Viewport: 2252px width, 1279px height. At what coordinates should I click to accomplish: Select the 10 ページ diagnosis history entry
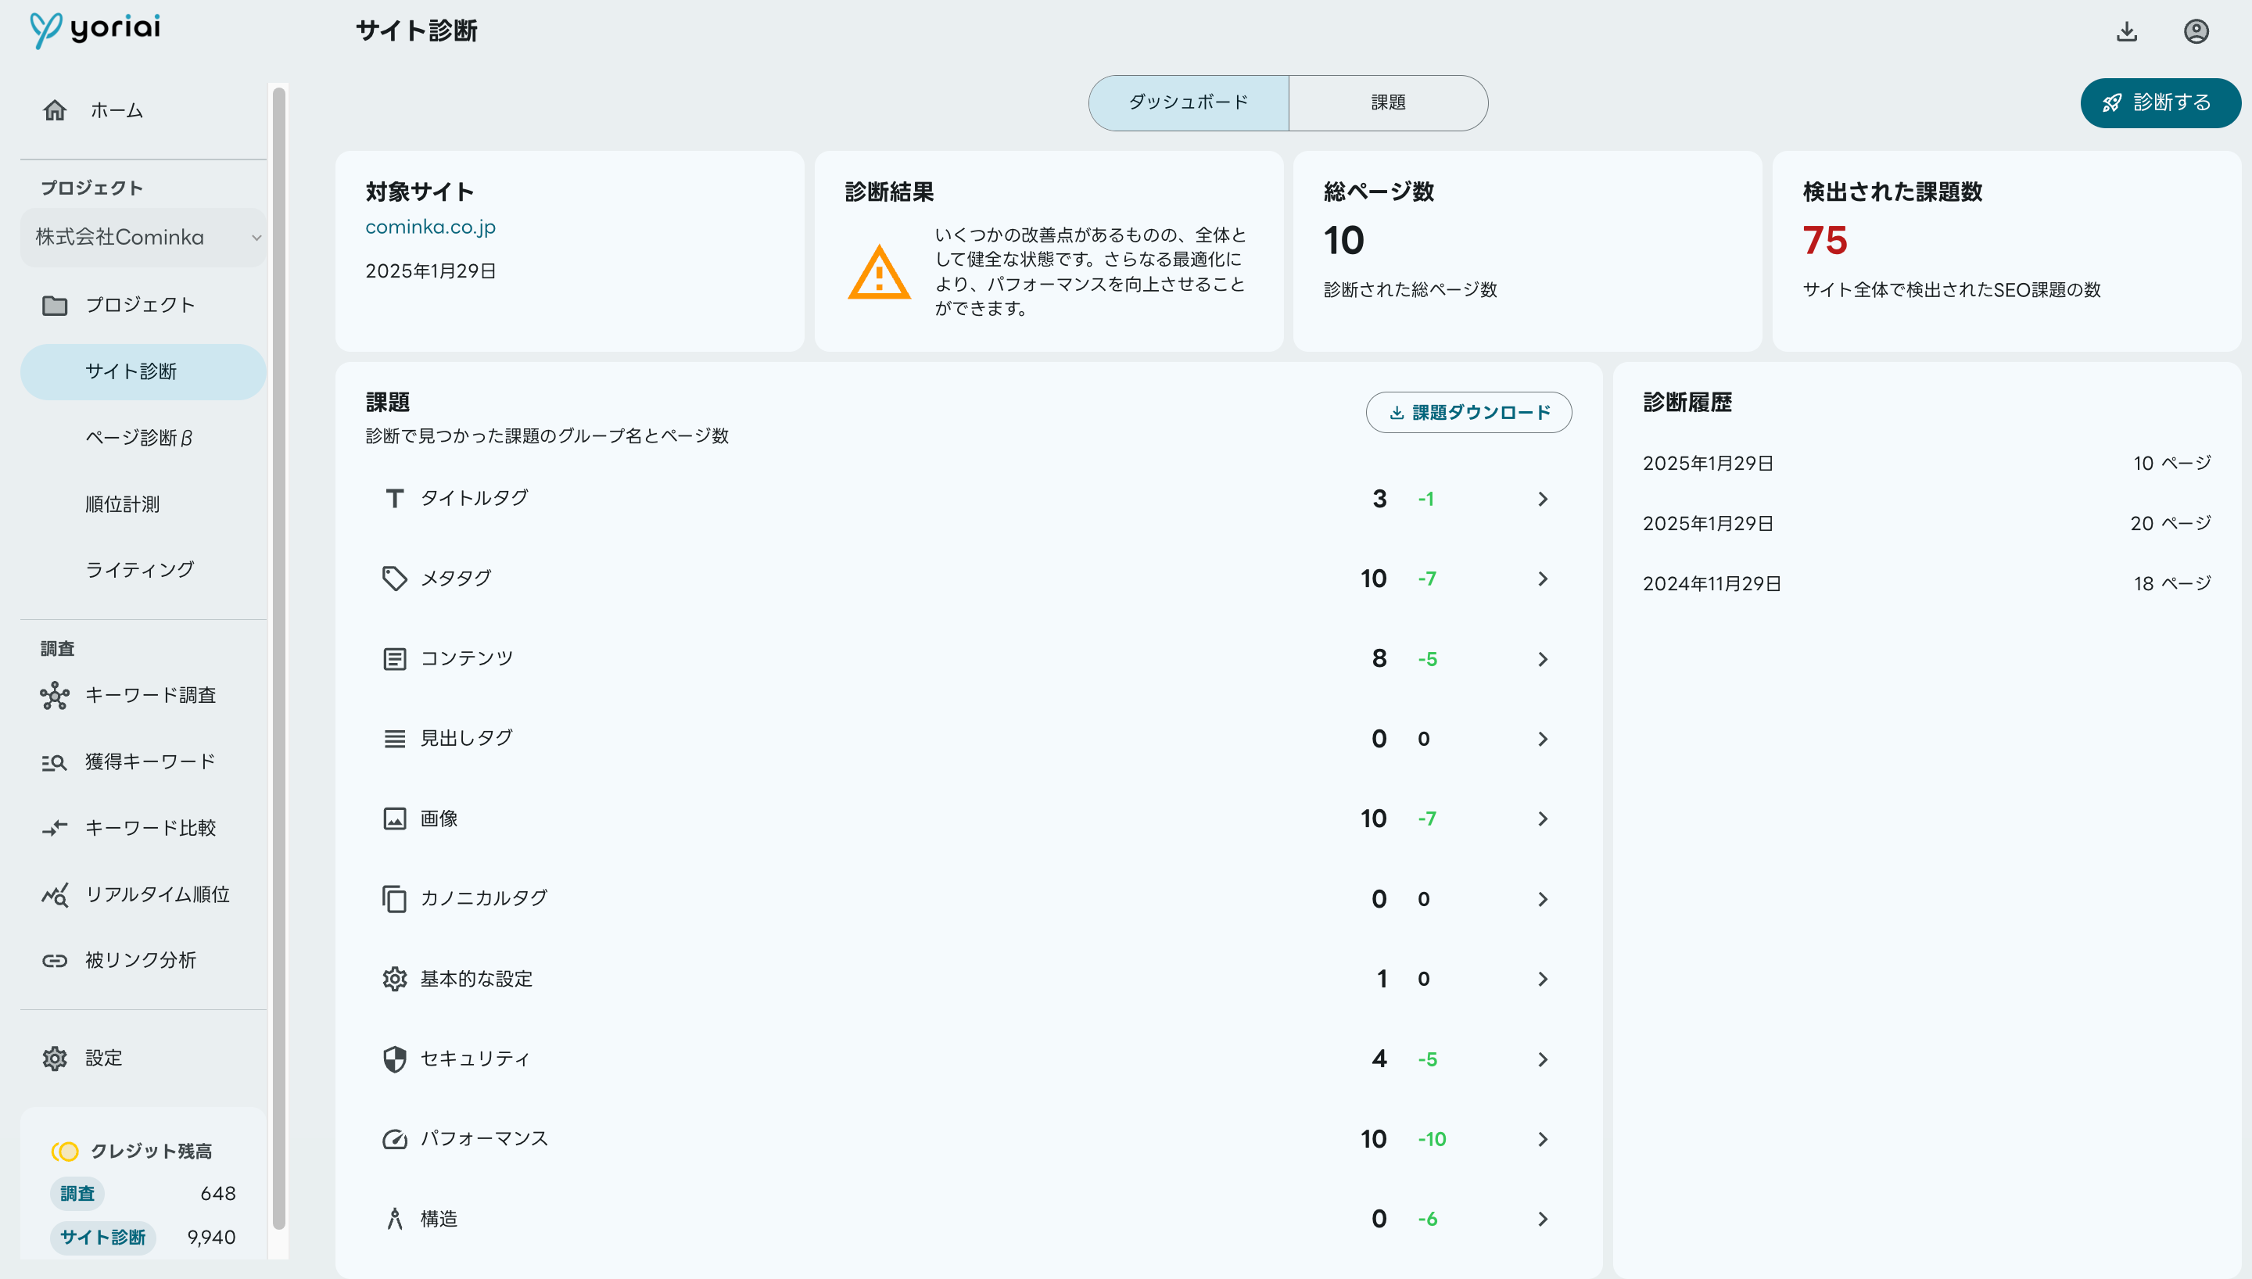pyautogui.click(x=1927, y=464)
